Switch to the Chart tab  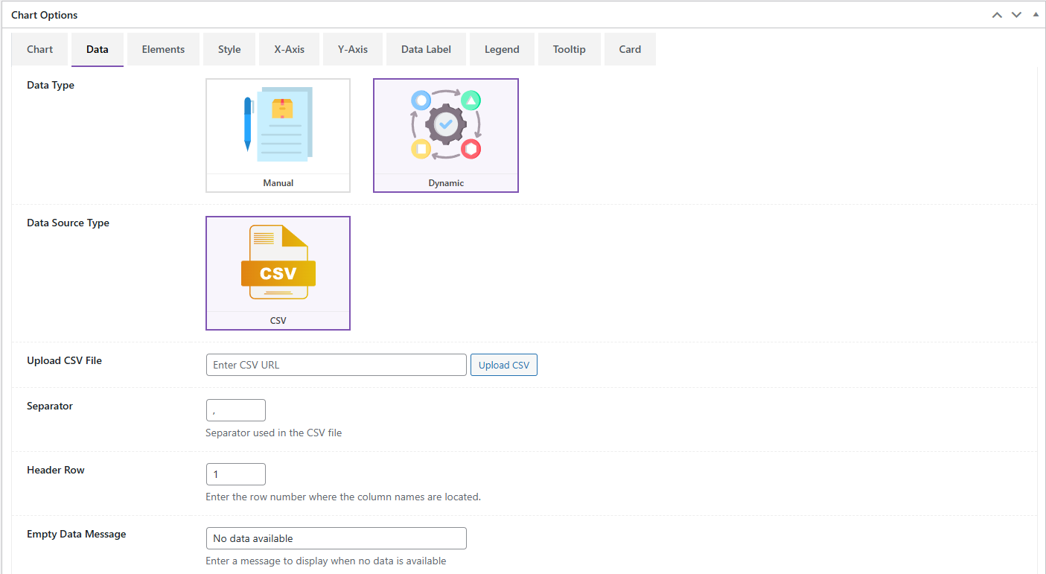click(39, 49)
